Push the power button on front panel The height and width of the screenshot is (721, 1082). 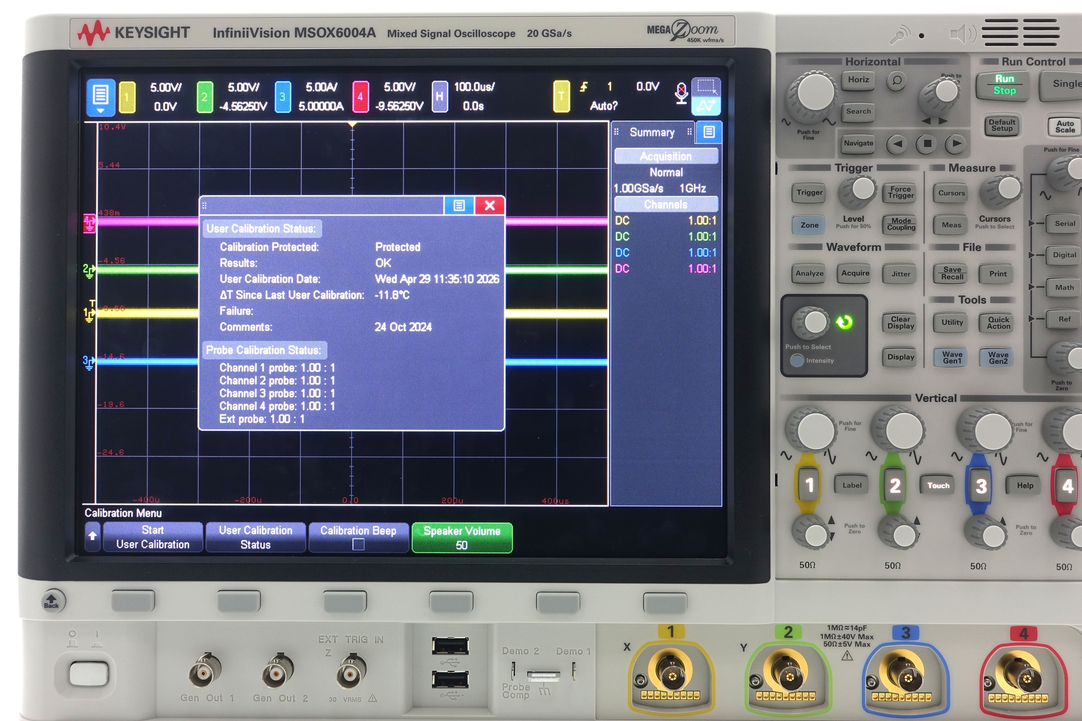[x=89, y=674]
